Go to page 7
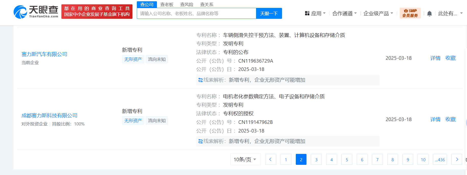467x175 pixels. 377,159
